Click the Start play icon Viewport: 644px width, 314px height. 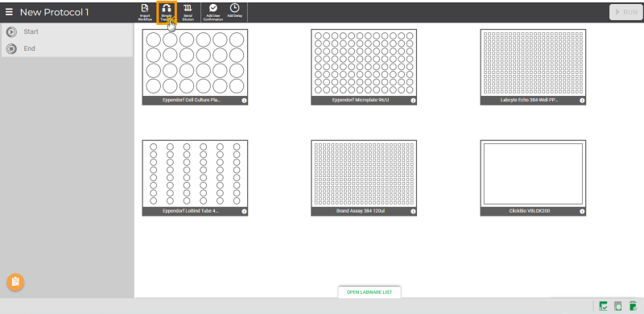pyautogui.click(x=11, y=31)
